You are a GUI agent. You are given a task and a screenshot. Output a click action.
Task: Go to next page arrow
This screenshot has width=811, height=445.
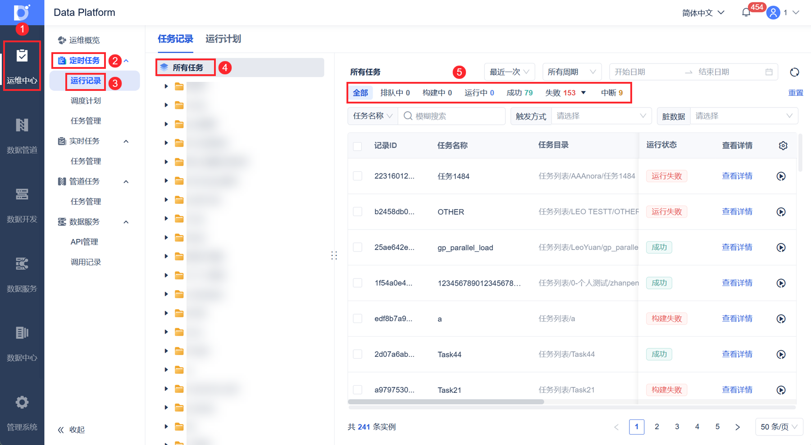click(x=738, y=427)
